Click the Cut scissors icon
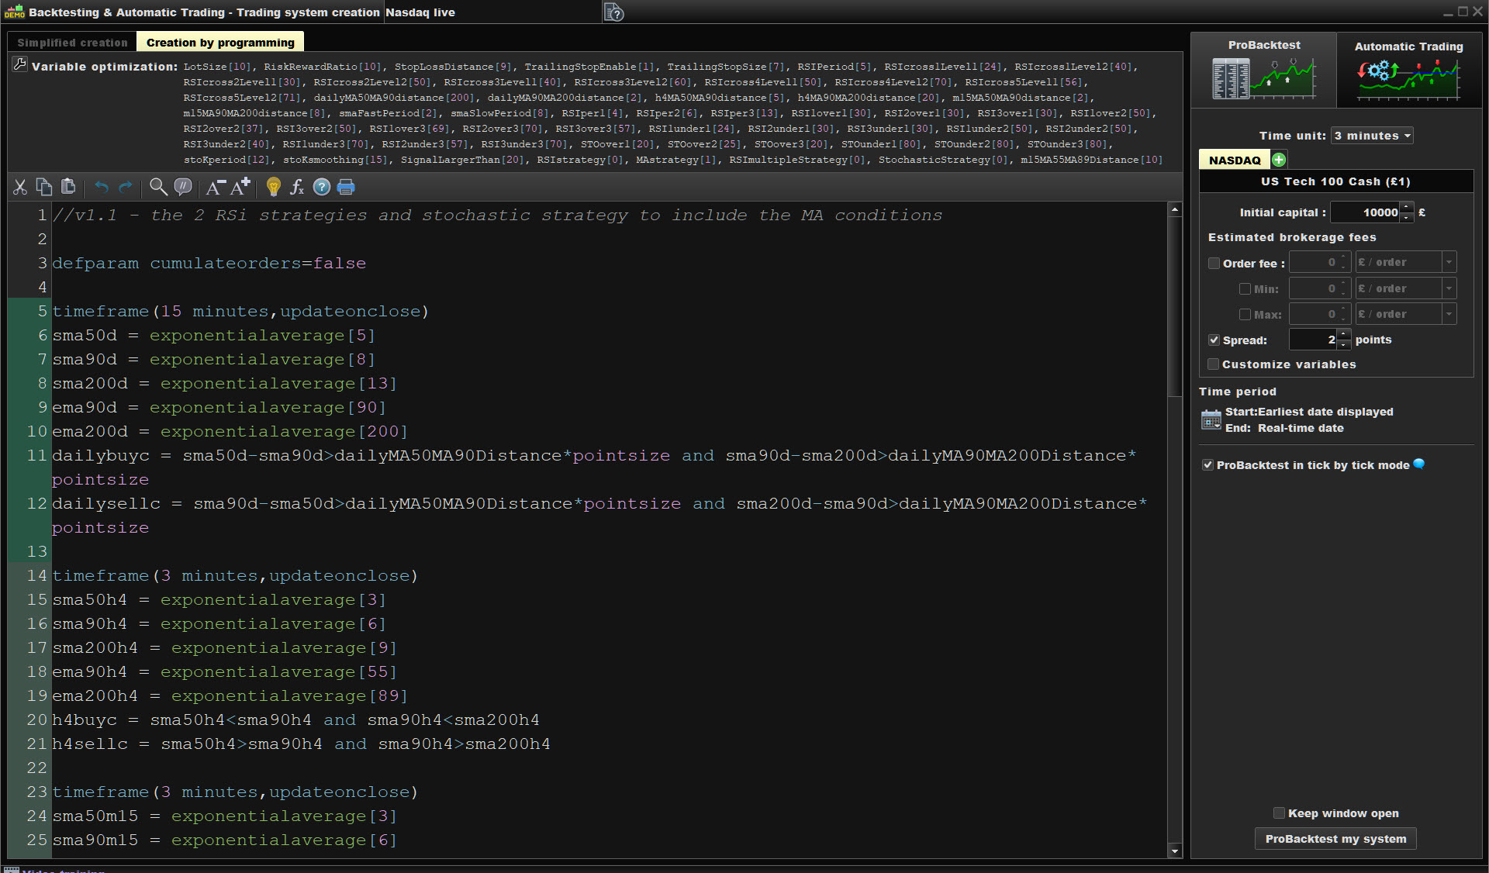Image resolution: width=1489 pixels, height=873 pixels. (20, 187)
